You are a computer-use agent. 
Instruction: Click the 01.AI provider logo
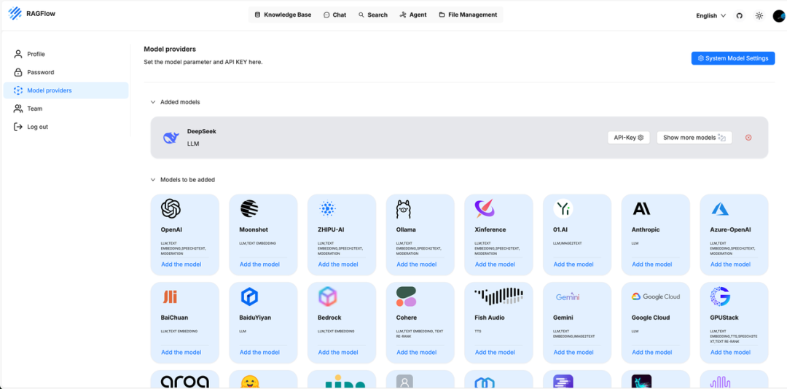click(563, 208)
